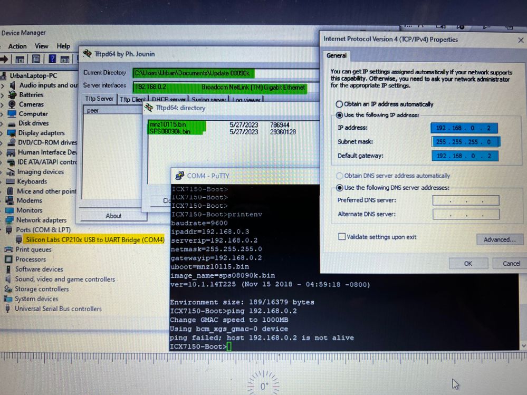Click the Batteries category icon
This screenshot has width=527, height=395.
tap(13, 95)
